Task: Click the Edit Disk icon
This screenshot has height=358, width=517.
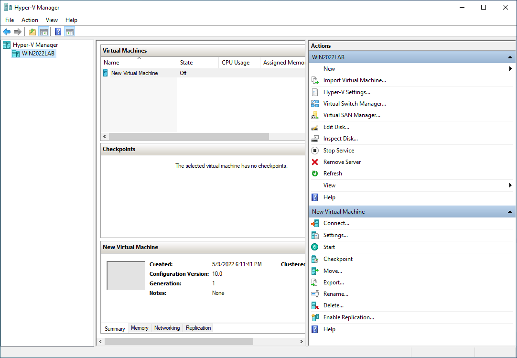Action: 315,127
